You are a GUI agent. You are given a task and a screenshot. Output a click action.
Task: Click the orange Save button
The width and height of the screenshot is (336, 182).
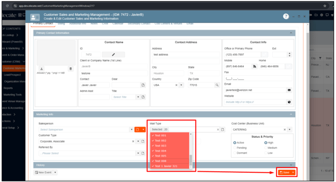pyautogui.click(x=285, y=172)
